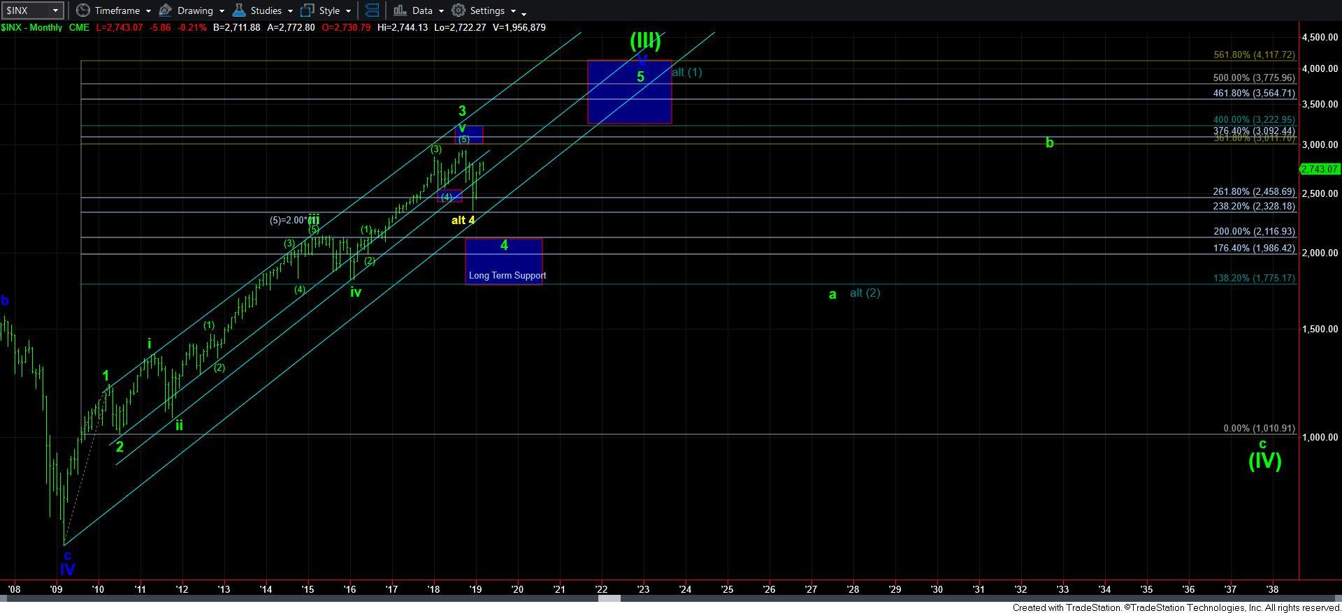Select the yellow 'alt 4' wave label
The width and height of the screenshot is (1342, 613).
coord(463,220)
